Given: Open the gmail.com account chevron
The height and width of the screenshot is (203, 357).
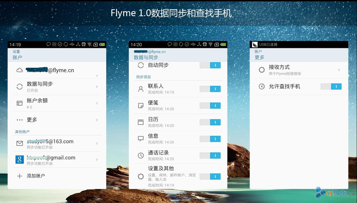Looking at the screenshot, I should point(97,160).
